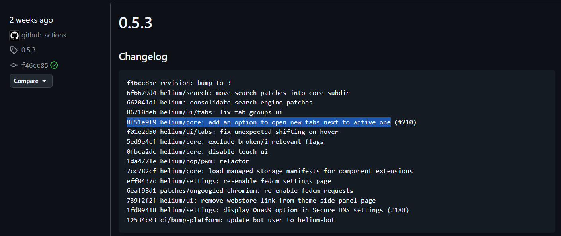This screenshot has height=236, width=561.
Task: Open the Compare dropdown
Action: pos(31,81)
